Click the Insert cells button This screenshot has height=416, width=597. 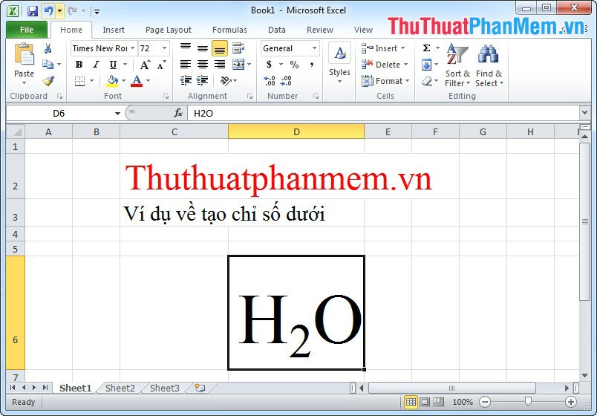383,48
